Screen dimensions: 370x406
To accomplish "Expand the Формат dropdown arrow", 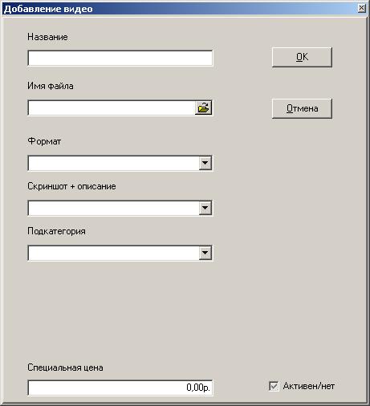I will tap(205, 163).
